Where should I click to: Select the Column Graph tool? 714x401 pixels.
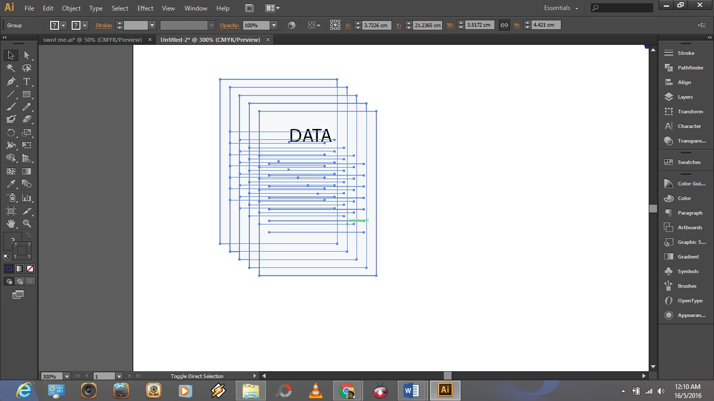click(x=27, y=198)
